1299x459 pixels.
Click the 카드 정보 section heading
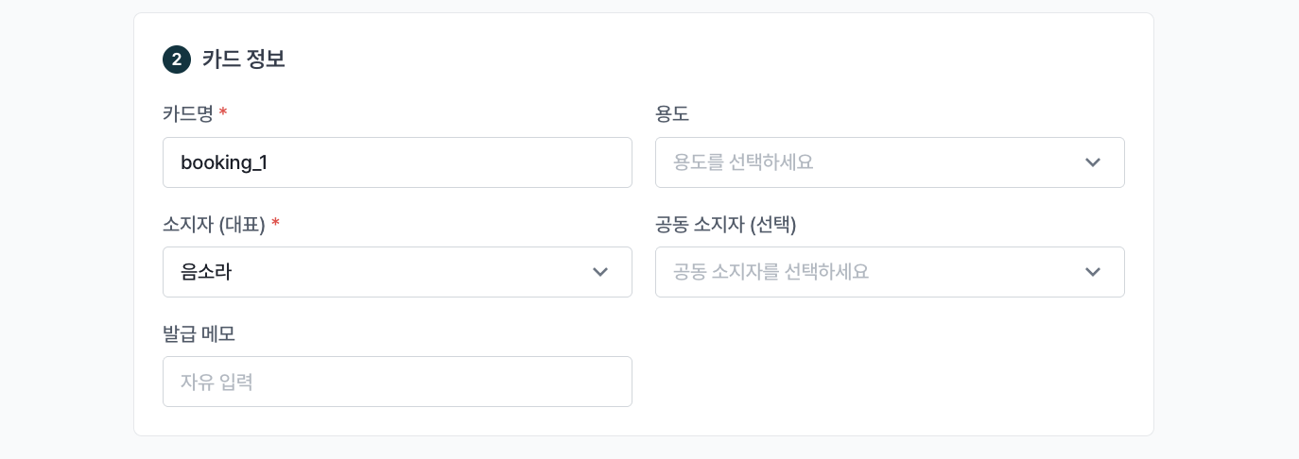(244, 59)
